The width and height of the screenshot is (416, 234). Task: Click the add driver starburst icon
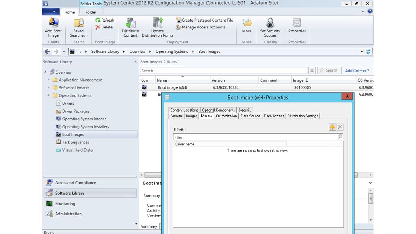[x=332, y=127]
